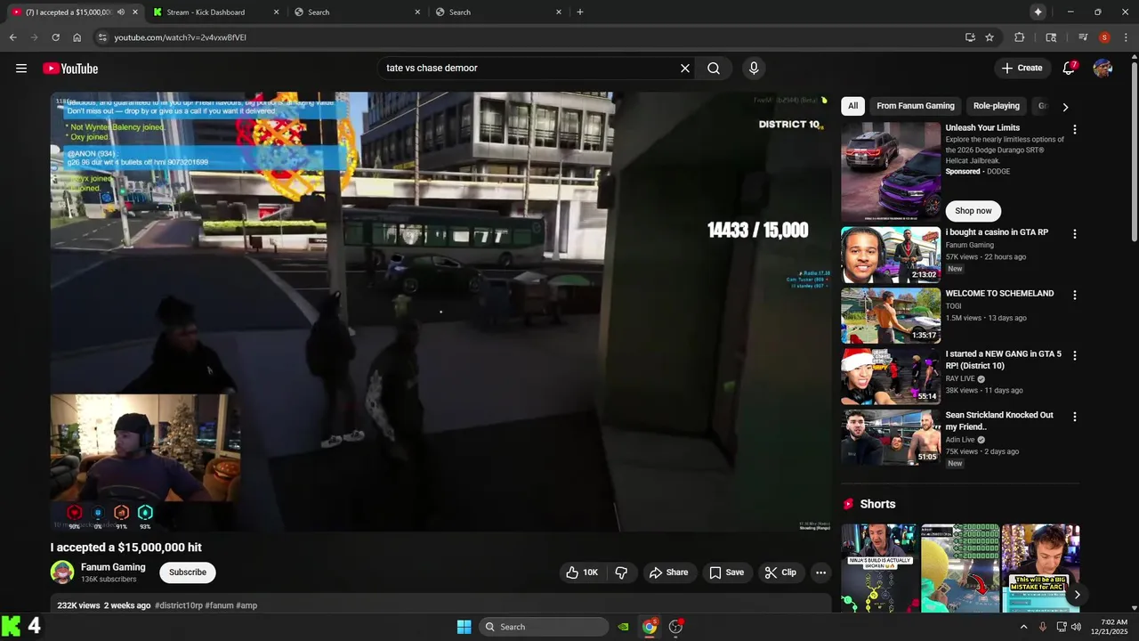Switch to the first Search tab
Viewport: 1139px width, 641px height.
point(358,12)
